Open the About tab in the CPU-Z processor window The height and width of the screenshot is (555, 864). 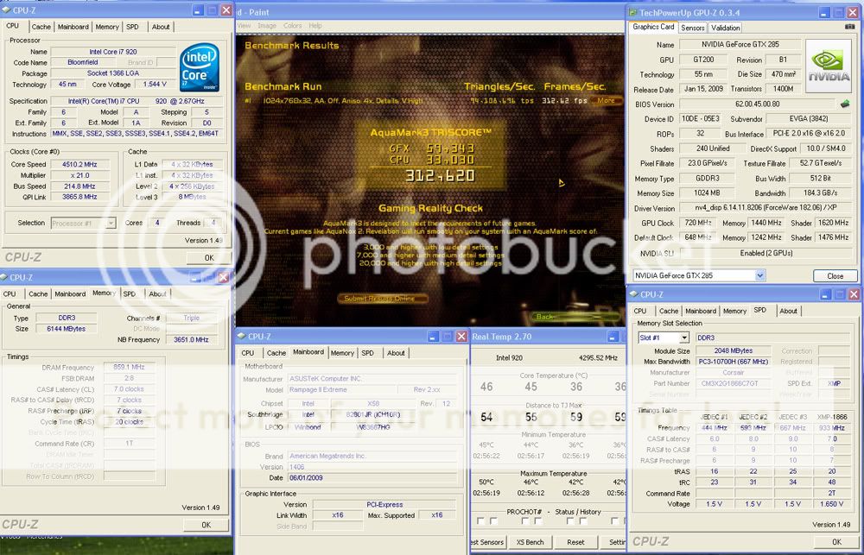pyautogui.click(x=161, y=27)
